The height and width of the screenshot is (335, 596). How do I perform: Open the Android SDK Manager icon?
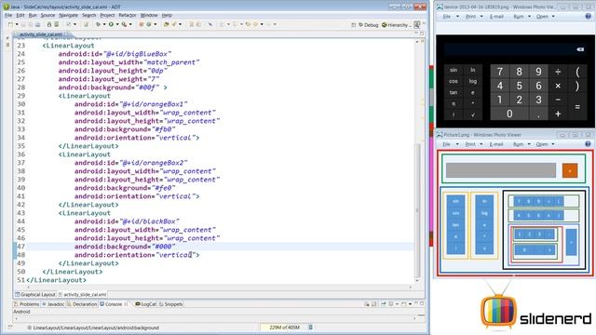pyautogui.click(x=49, y=25)
